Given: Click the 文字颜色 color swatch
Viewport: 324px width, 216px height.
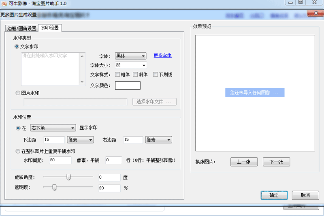Looking at the screenshot, I should (128, 86).
